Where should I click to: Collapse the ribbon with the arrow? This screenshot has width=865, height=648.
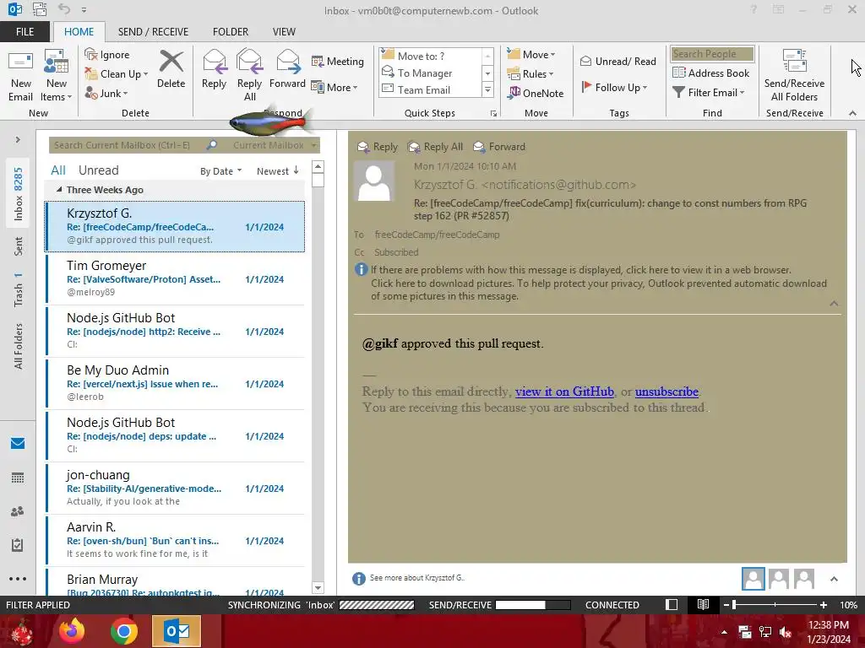[x=852, y=113]
